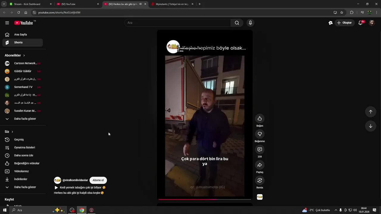Open a new Chrome tab

click(x=199, y=4)
